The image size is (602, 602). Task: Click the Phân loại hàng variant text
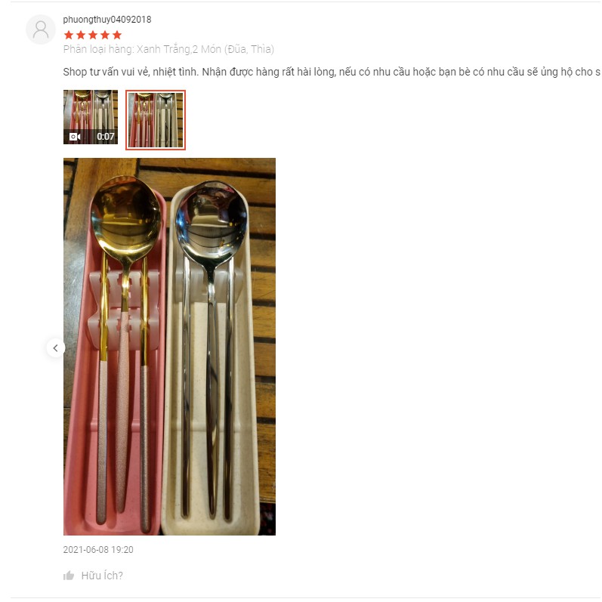168,49
